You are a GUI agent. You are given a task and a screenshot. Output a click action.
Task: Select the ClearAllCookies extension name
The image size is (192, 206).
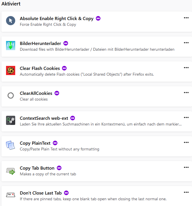pos(36,93)
